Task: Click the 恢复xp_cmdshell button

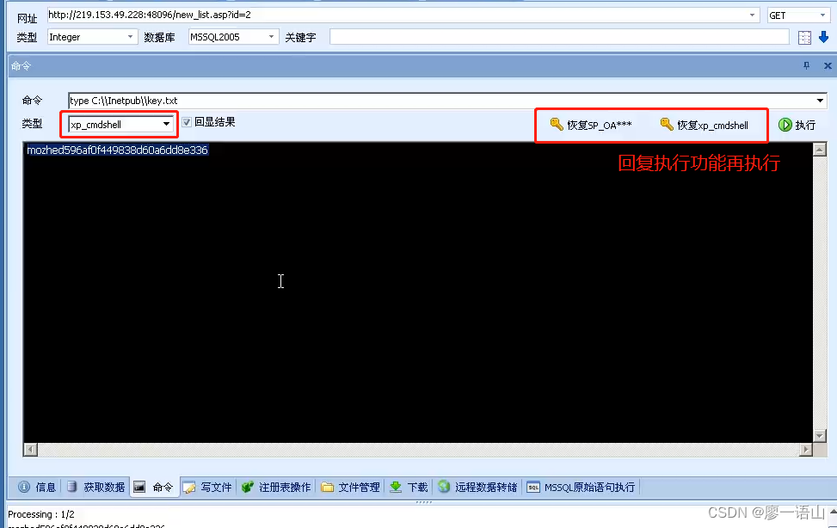Action: 705,125
